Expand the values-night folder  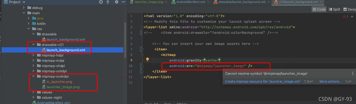(x=33, y=97)
